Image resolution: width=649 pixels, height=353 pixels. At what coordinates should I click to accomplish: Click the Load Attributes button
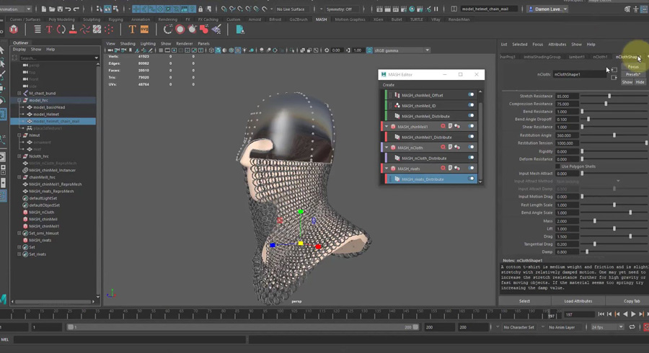(578, 301)
